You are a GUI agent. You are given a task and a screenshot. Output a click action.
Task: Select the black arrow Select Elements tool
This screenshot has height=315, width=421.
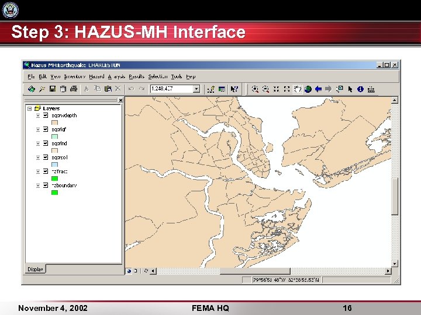tap(350, 89)
